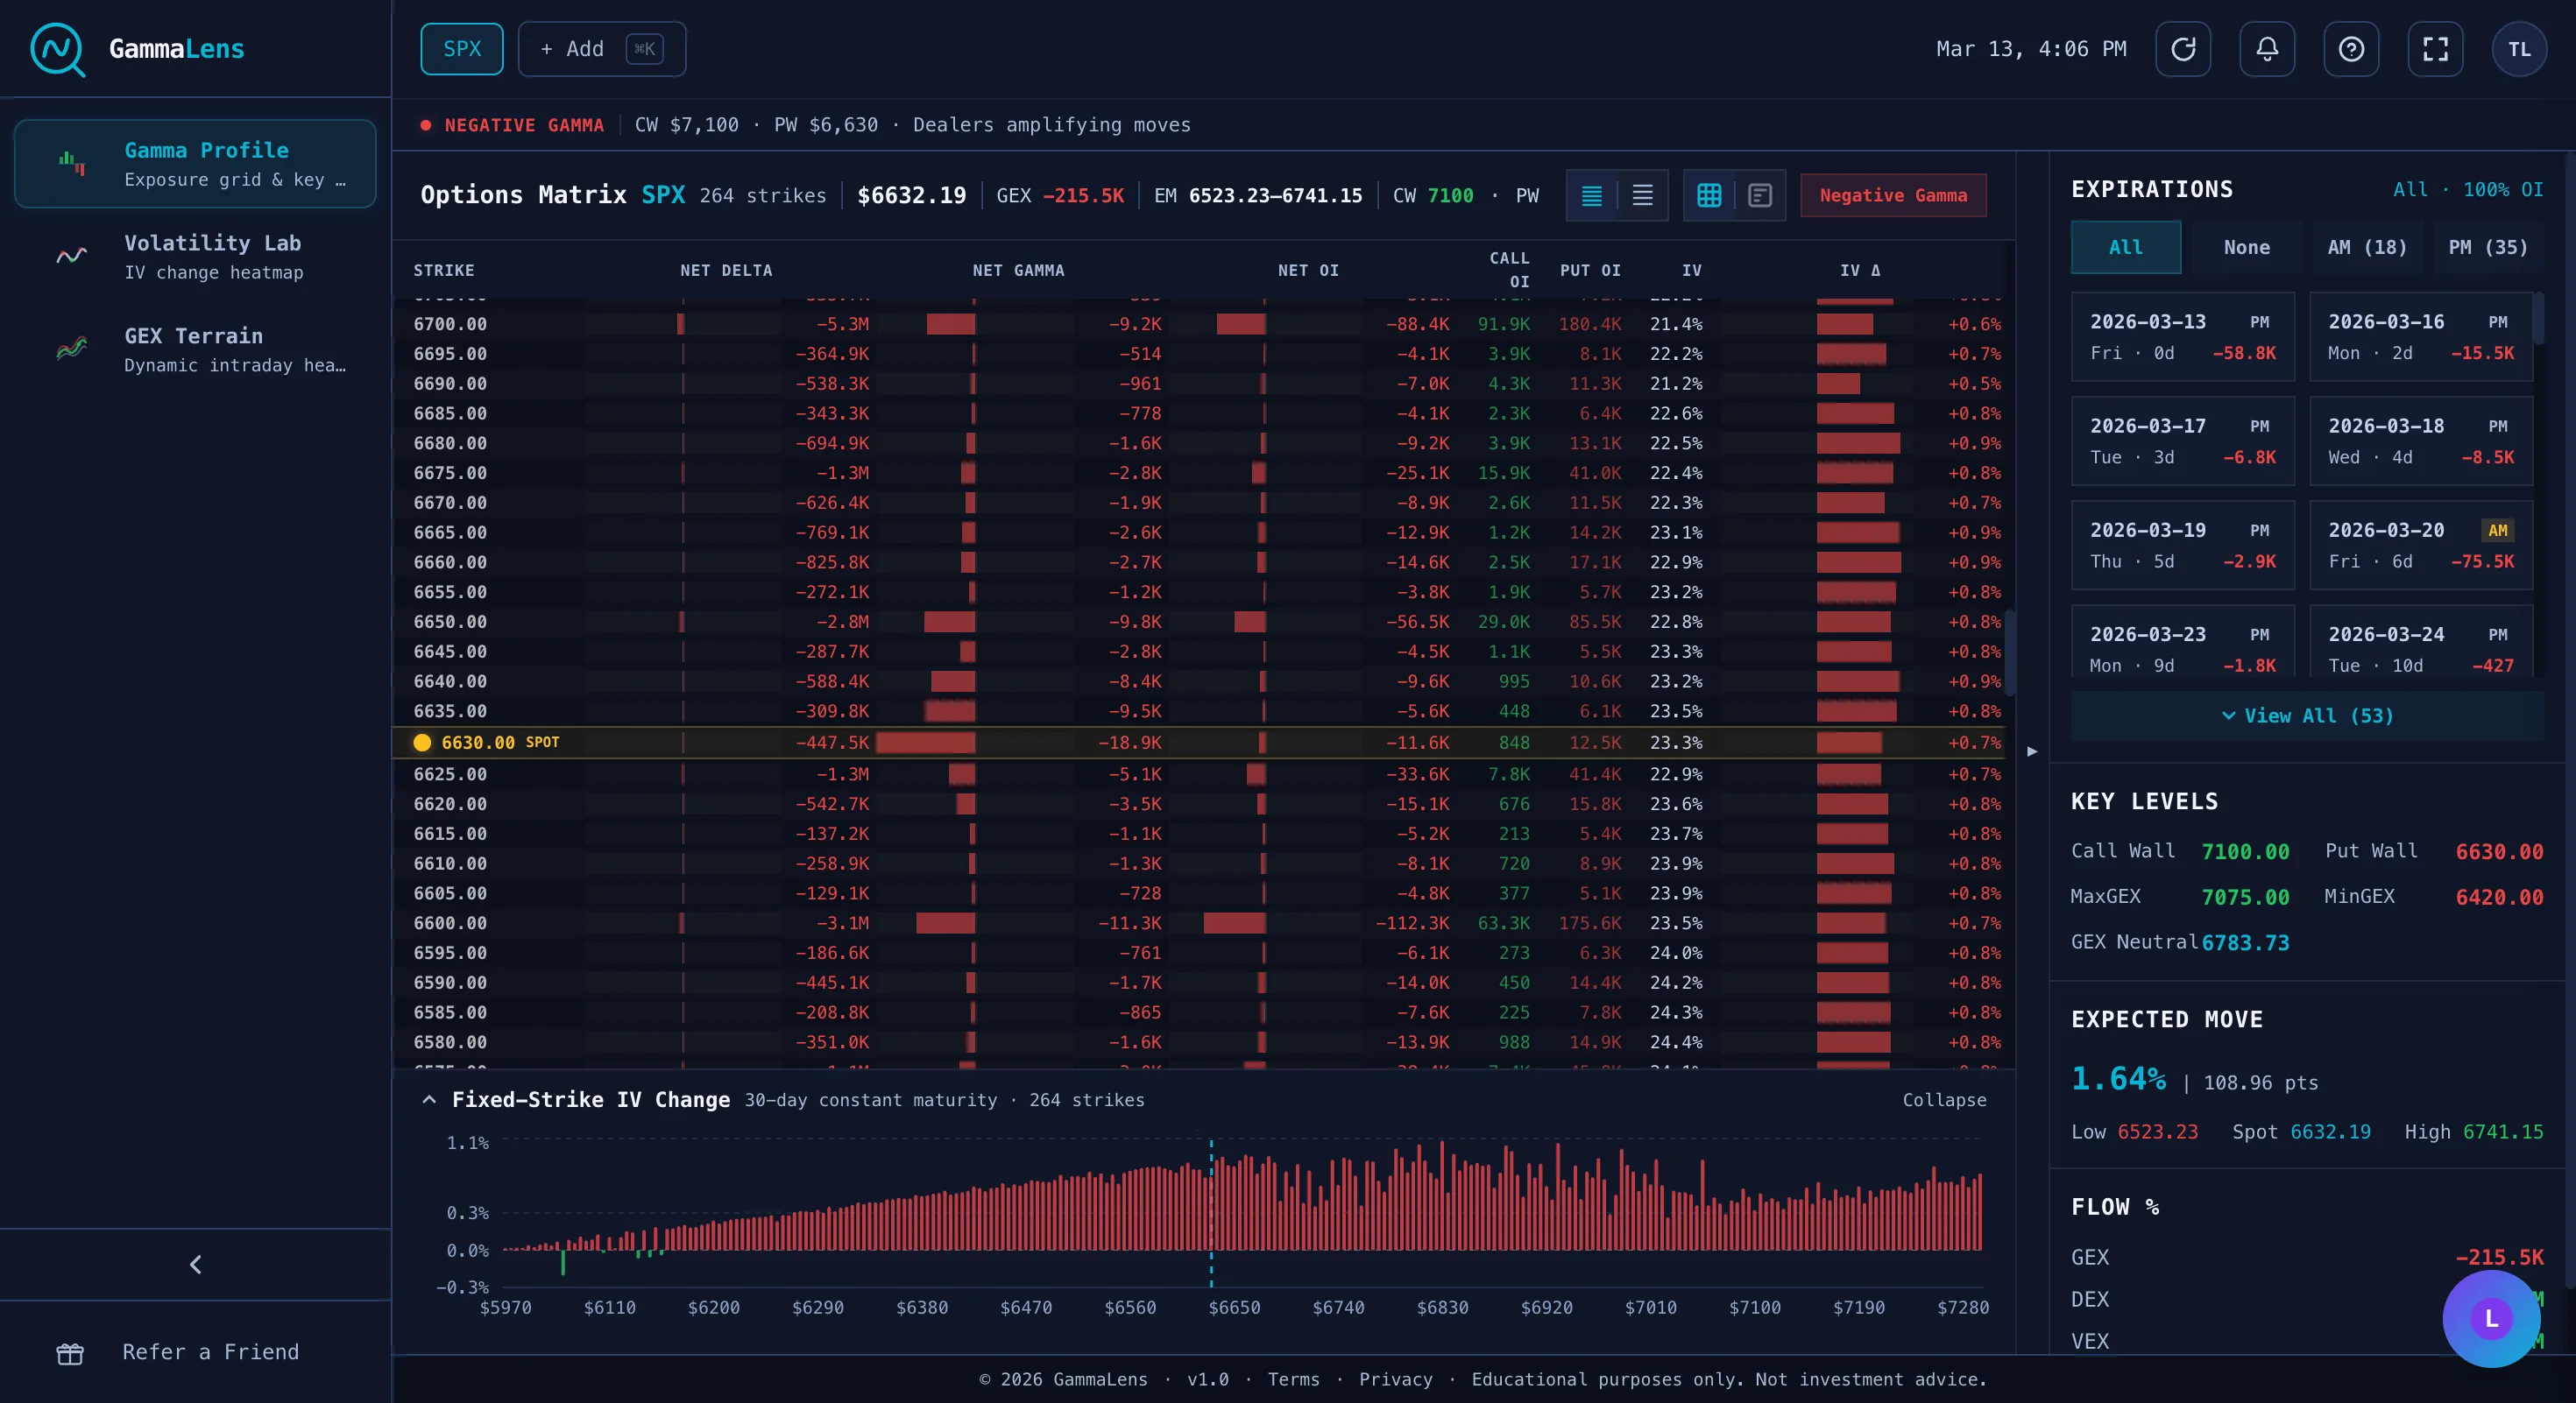Viewport: 2576px width, 1403px height.
Task: Collapse the Fixed-Strike IV Change chart
Action: click(1944, 1099)
